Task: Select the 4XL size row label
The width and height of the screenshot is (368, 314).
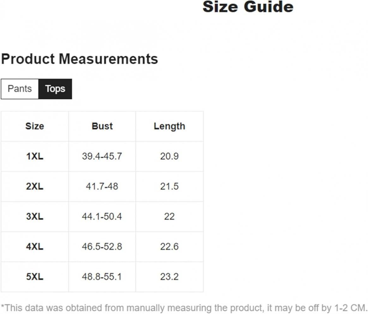Action: (x=35, y=247)
